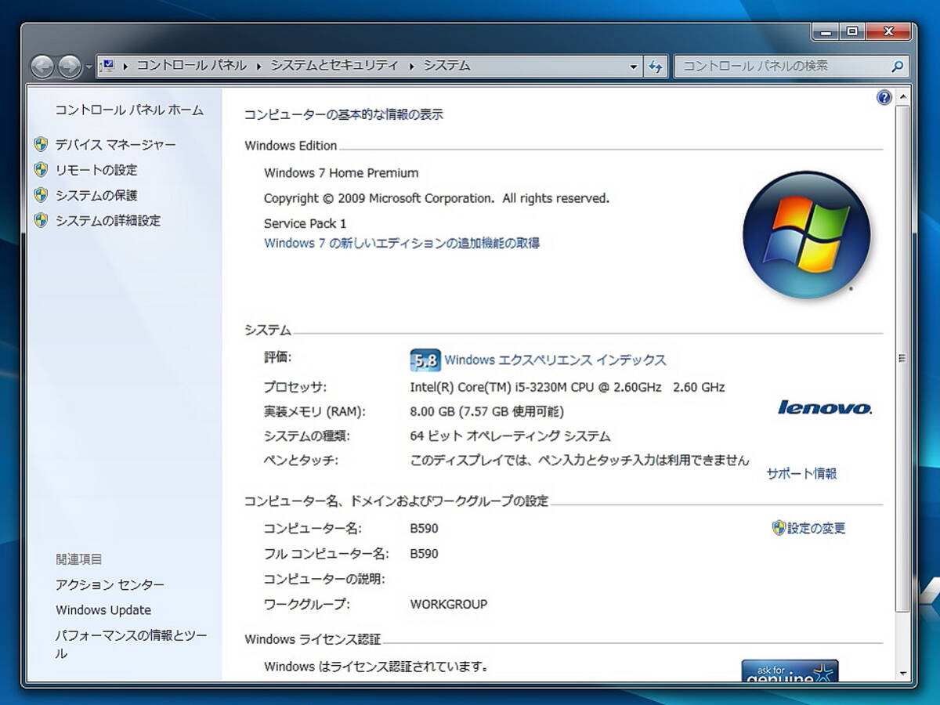Click the scrollbar up arrow
The width and height of the screenshot is (940, 705).
click(x=902, y=97)
